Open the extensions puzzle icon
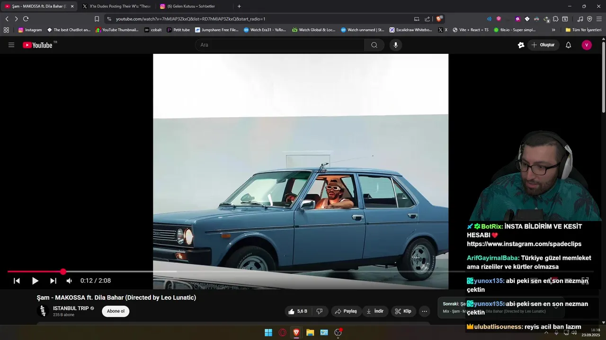This screenshot has height=340, width=606. click(556, 19)
